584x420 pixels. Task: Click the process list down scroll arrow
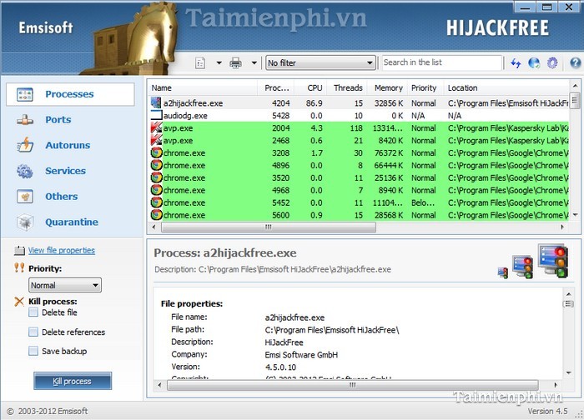click(575, 215)
